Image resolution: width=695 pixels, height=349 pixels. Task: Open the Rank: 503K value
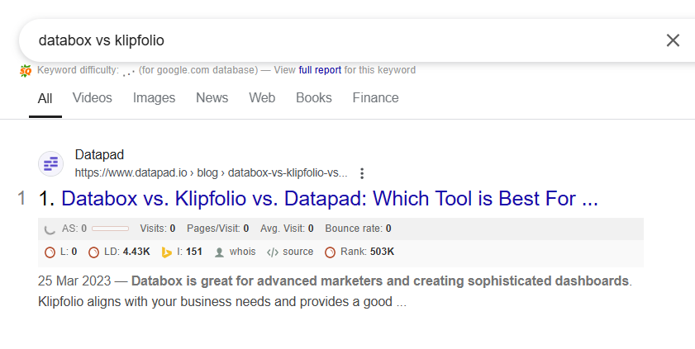pyautogui.click(x=368, y=252)
